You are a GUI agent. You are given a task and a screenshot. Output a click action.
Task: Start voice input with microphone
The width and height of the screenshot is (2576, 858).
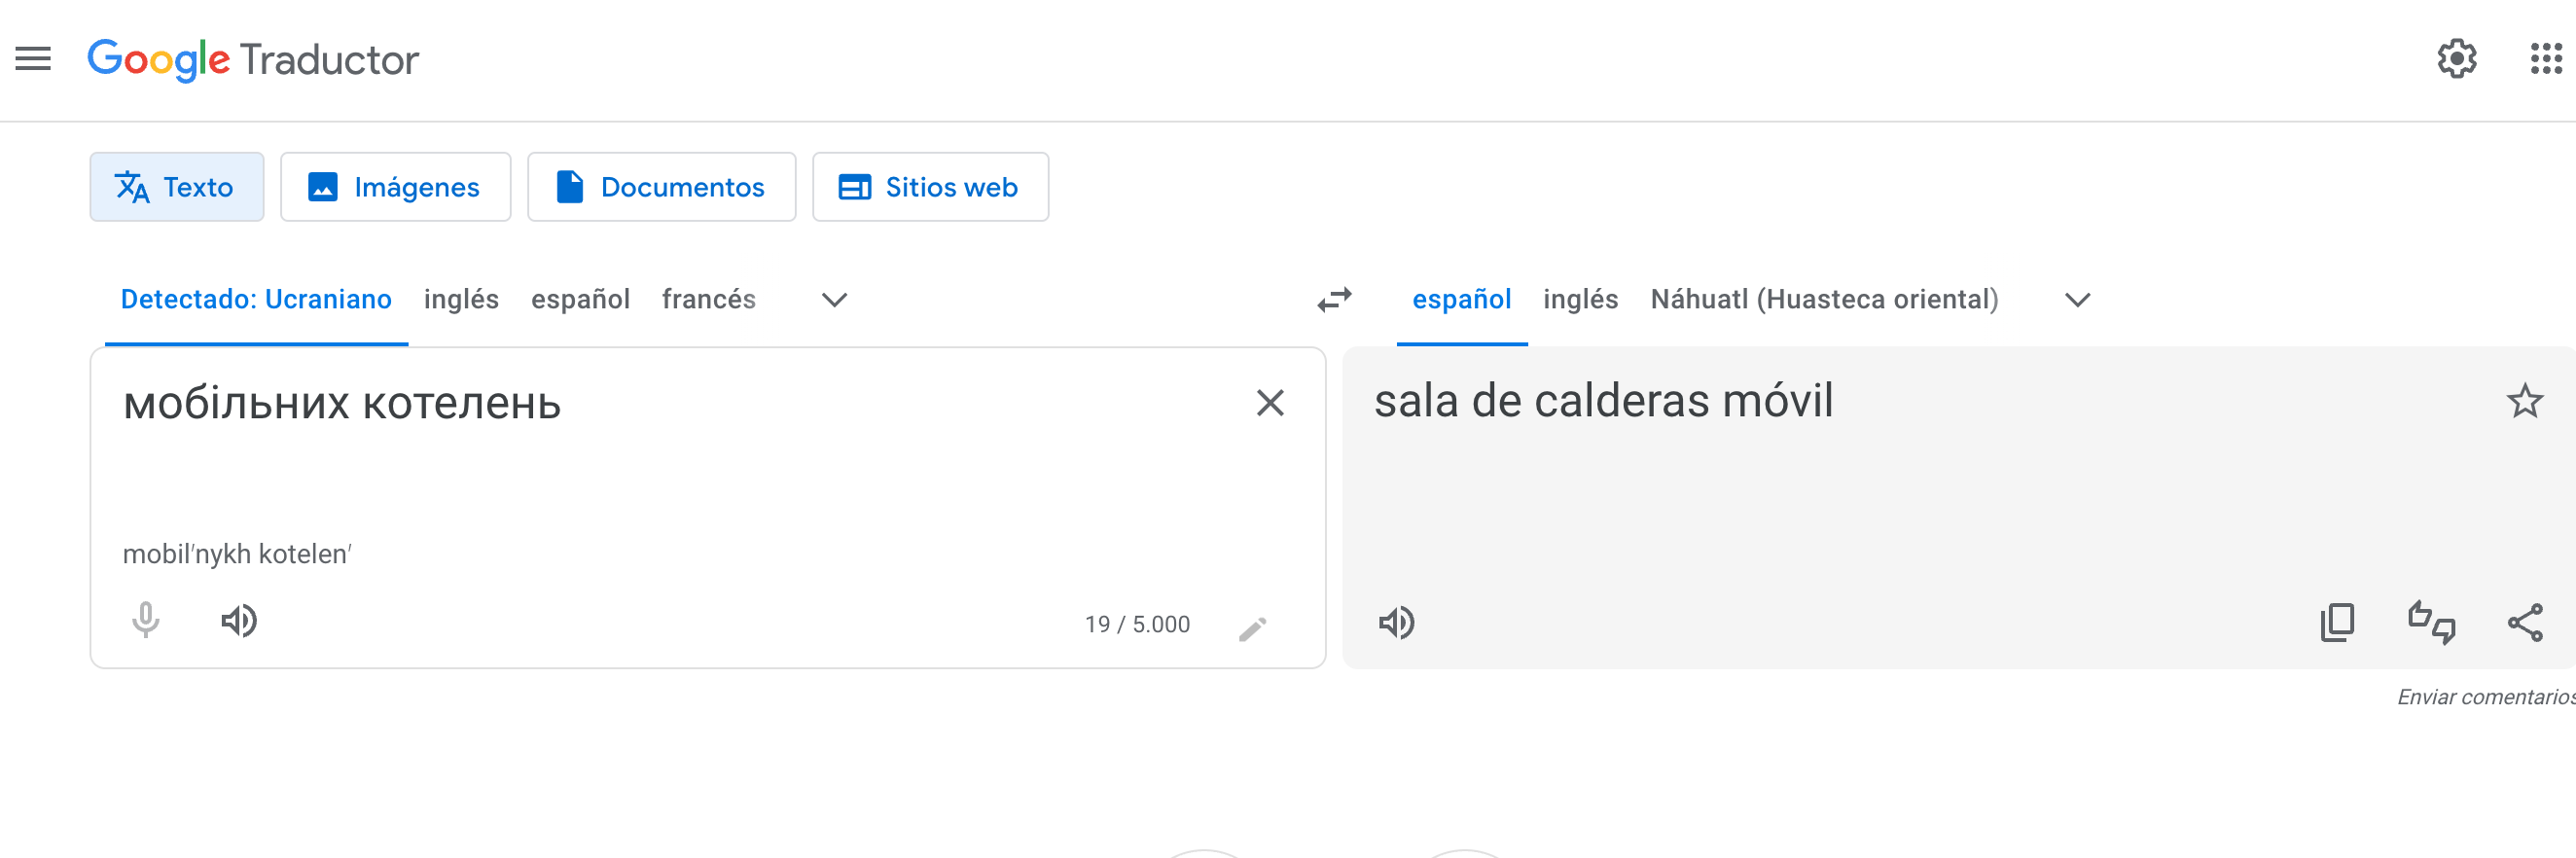(x=146, y=621)
